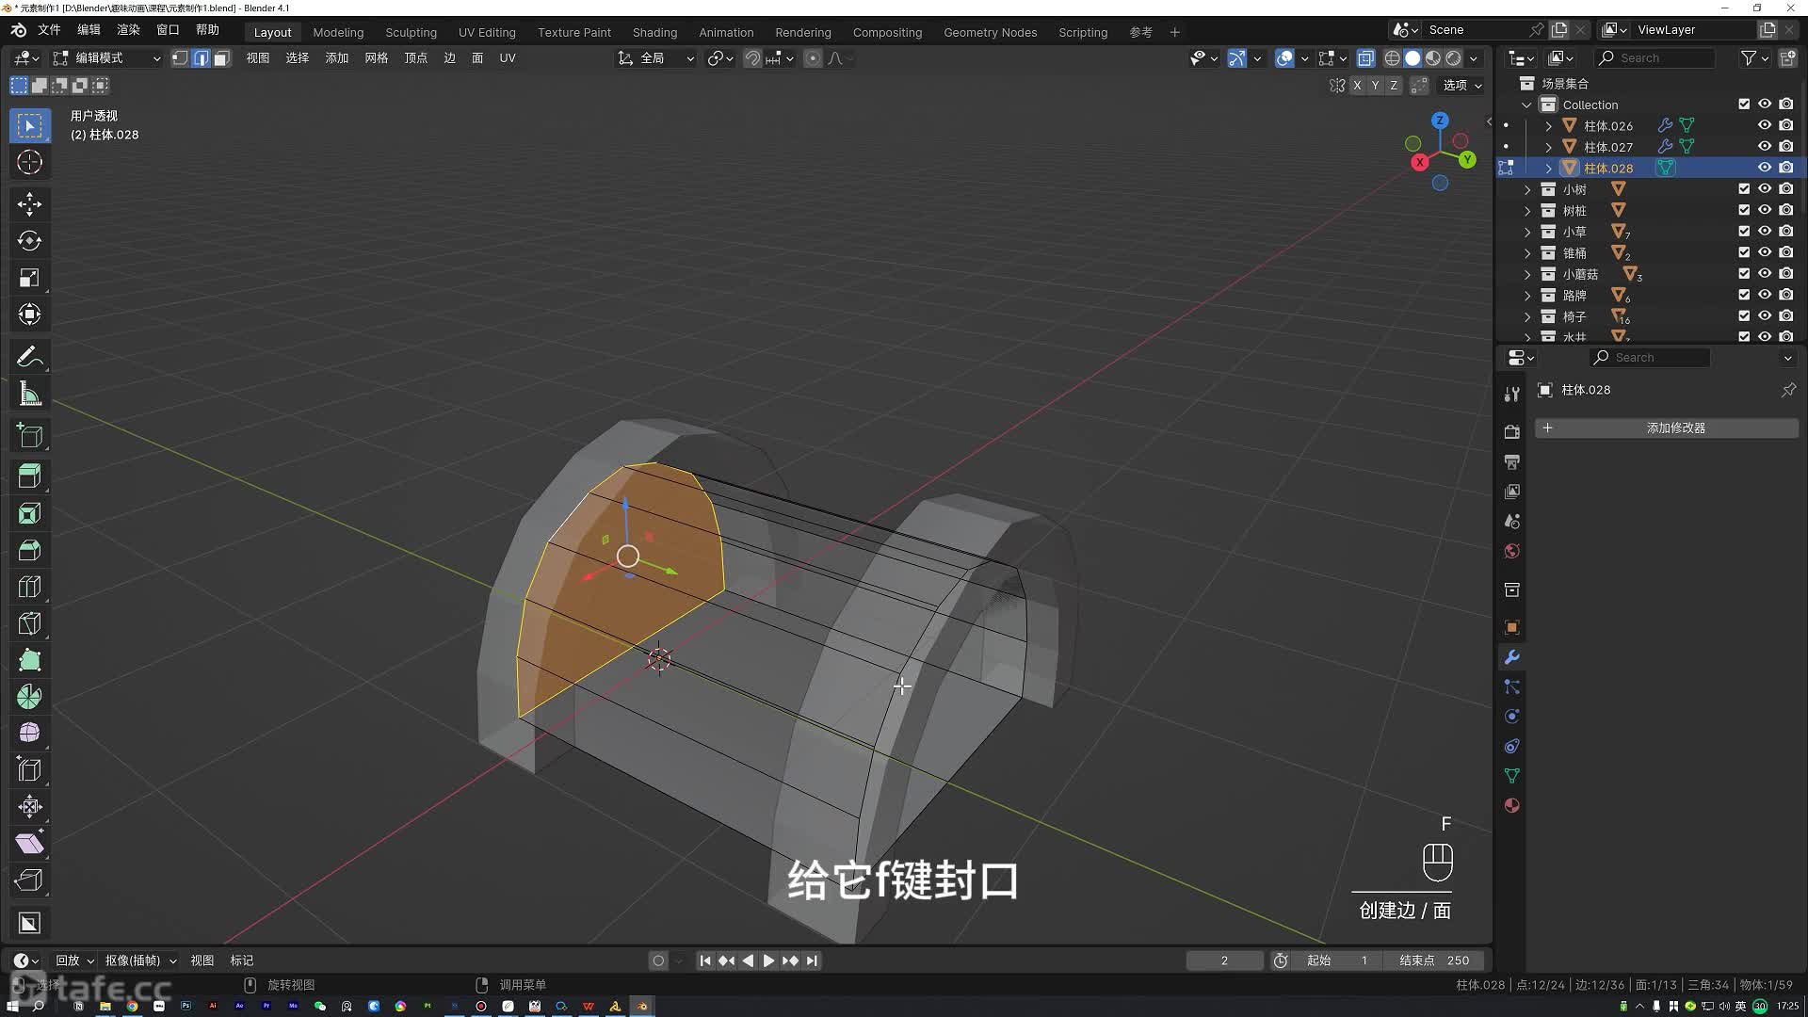Screen dimensions: 1808x1017
Task: Jump to the first frame
Action: 705,960
